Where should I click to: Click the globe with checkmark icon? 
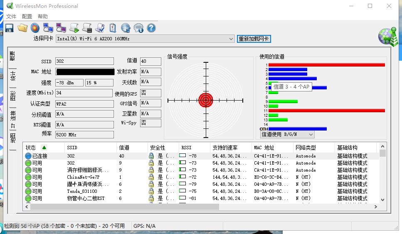(126, 28)
